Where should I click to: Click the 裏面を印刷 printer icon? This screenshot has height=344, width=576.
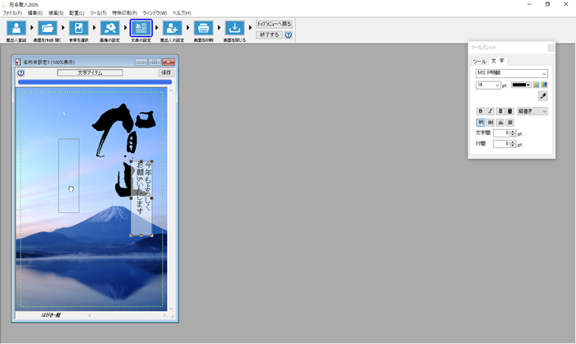(203, 30)
